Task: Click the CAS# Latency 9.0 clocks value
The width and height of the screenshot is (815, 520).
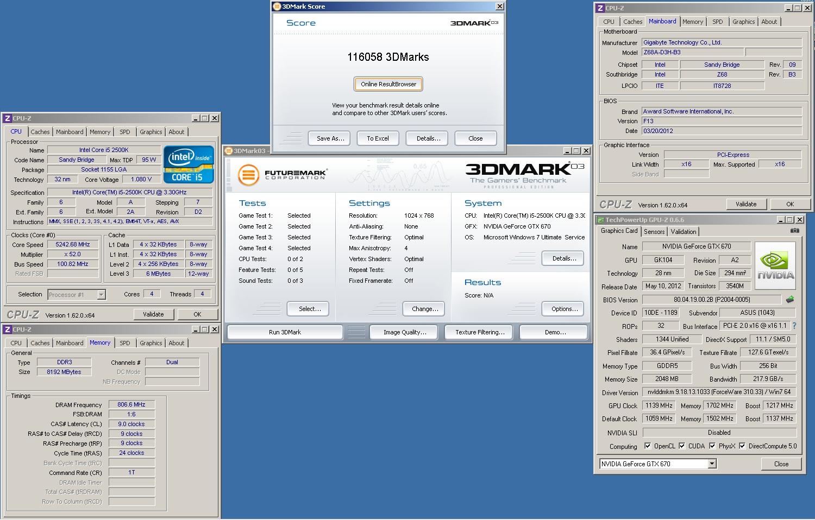Action: pos(131,424)
